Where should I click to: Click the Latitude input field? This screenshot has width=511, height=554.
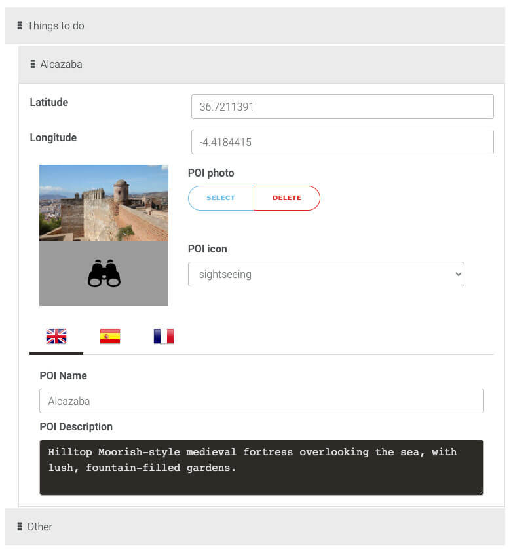[342, 107]
